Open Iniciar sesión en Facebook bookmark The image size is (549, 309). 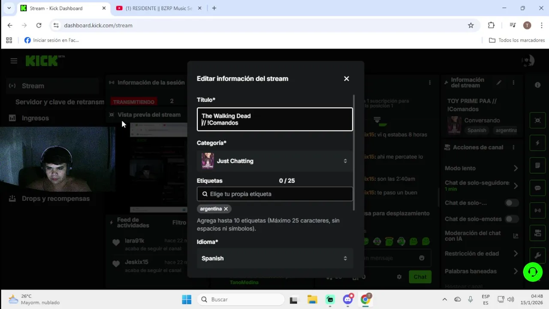(51, 40)
